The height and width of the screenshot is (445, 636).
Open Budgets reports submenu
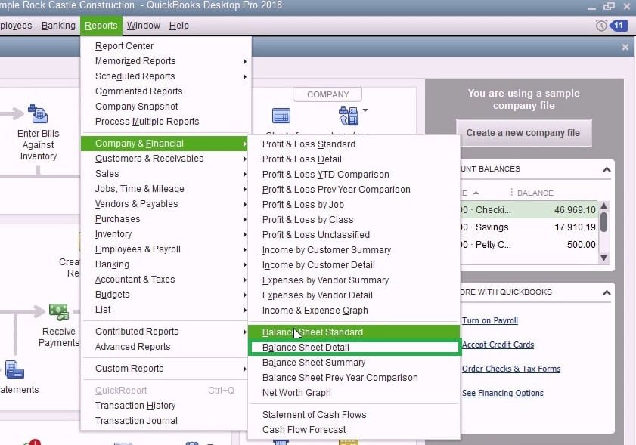166,295
